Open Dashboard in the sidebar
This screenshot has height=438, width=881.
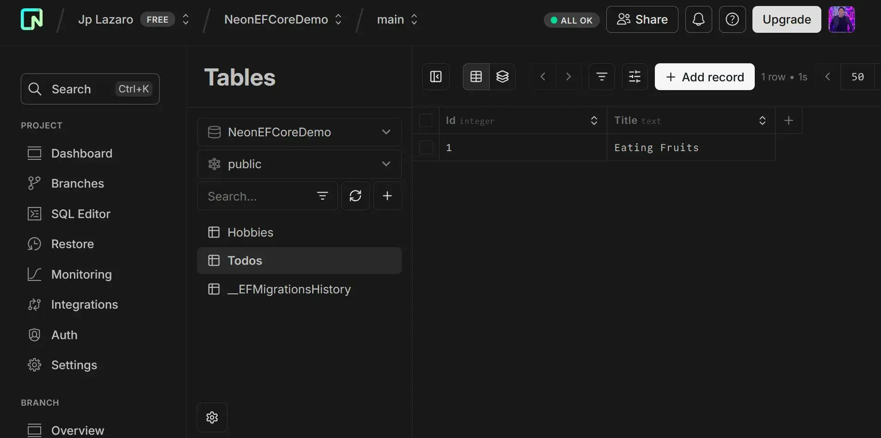[x=70, y=153]
